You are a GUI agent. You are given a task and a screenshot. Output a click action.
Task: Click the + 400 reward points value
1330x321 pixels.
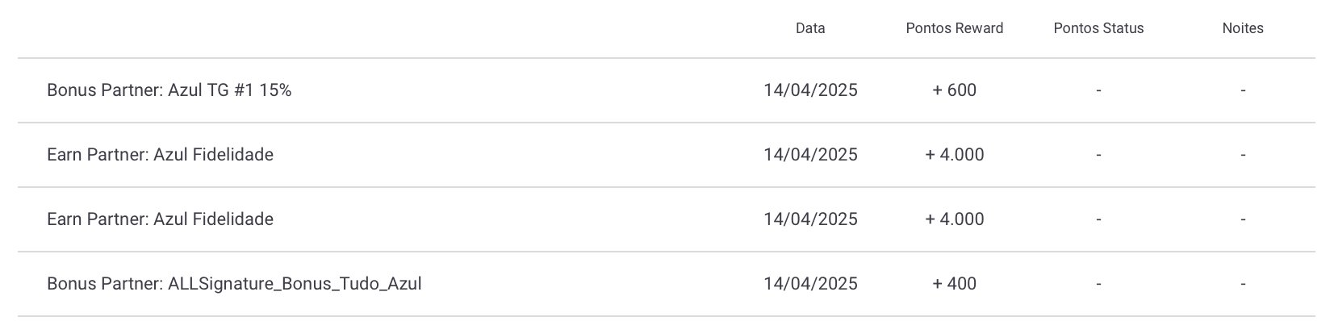pos(955,284)
